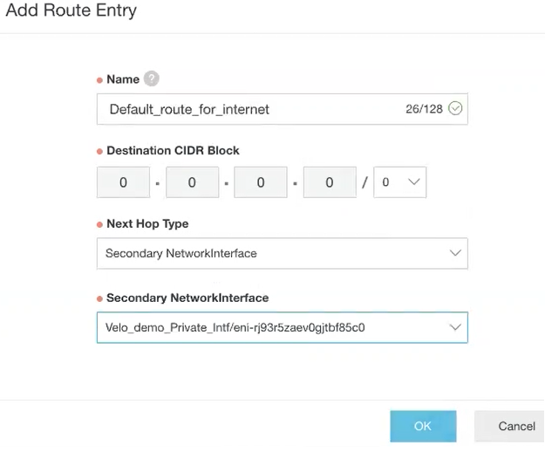Screen dimensions: 545x452
Task: Click the 26/128 character counter
Action: coord(424,109)
